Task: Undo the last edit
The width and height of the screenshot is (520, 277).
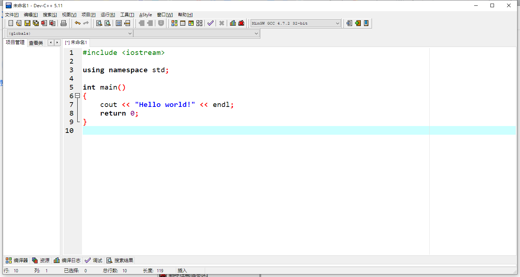Action: coord(77,23)
